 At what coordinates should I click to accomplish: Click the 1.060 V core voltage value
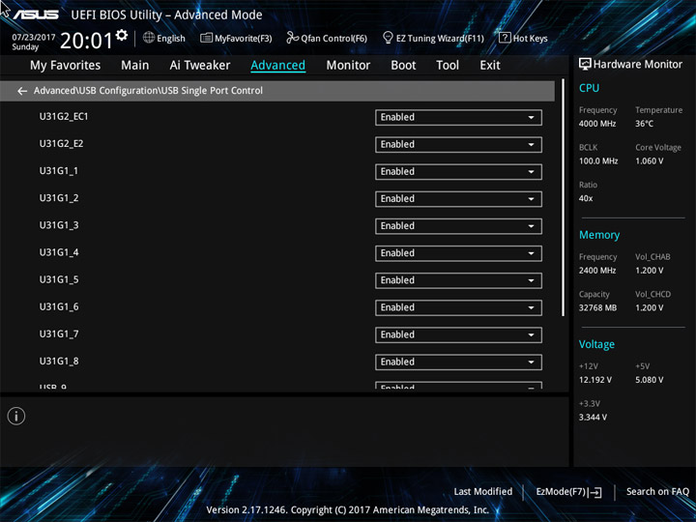point(649,161)
